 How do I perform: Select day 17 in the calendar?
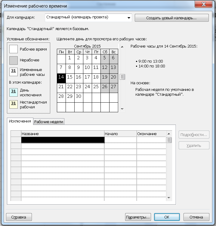[x=88, y=78]
